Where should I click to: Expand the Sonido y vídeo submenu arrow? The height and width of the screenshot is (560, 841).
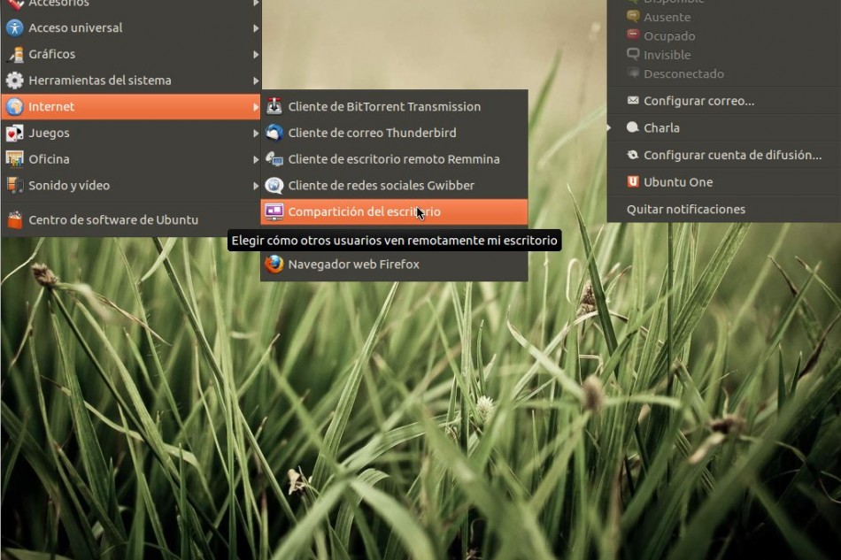[256, 186]
